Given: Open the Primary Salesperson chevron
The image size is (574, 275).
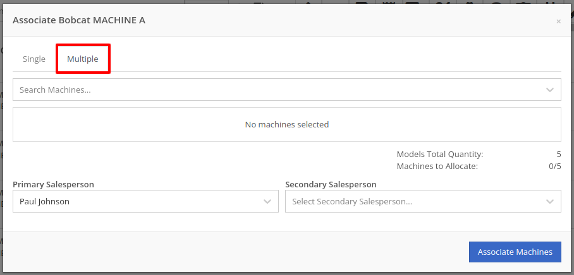Looking at the screenshot, I should (x=267, y=202).
